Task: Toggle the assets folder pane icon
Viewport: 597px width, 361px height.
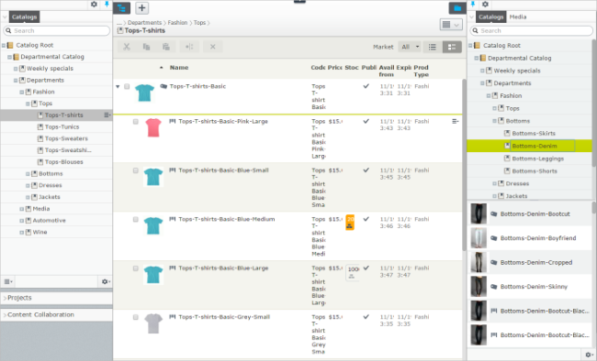Action: pos(457,8)
